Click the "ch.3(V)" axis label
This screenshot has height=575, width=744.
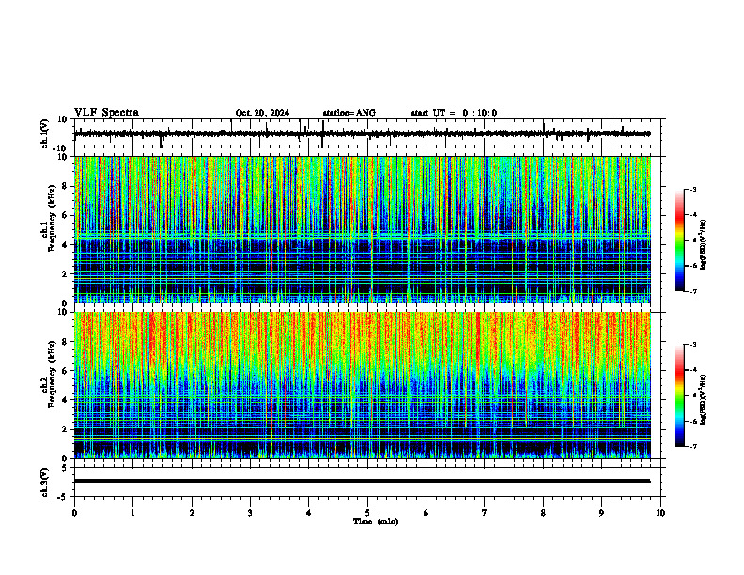[x=44, y=482]
